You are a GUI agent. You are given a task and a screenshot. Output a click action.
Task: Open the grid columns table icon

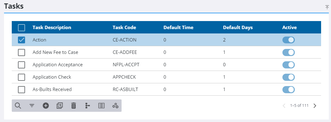[101, 106]
